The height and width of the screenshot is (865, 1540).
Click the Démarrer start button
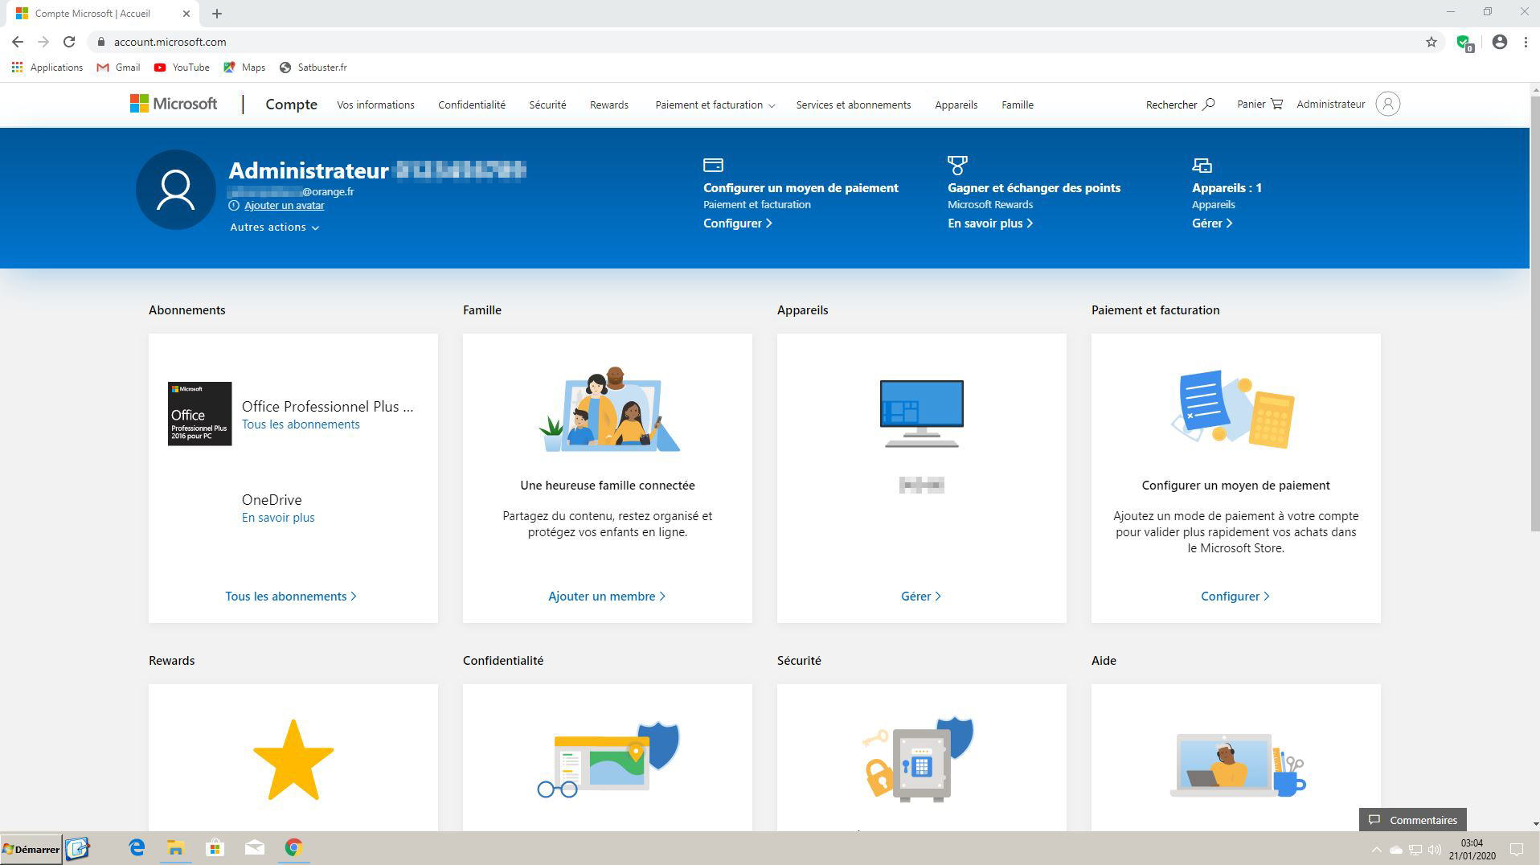point(31,849)
